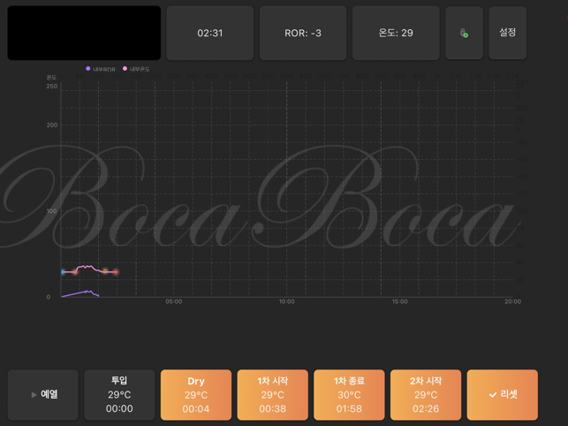Click the 리셋 reset button

tap(502, 394)
